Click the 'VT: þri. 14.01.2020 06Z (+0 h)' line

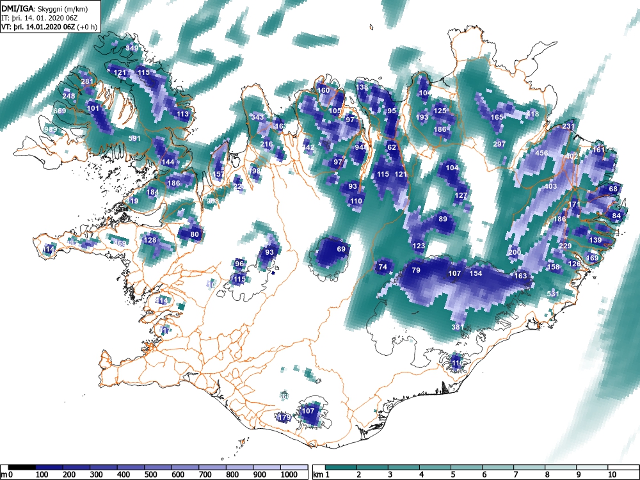tap(49, 27)
